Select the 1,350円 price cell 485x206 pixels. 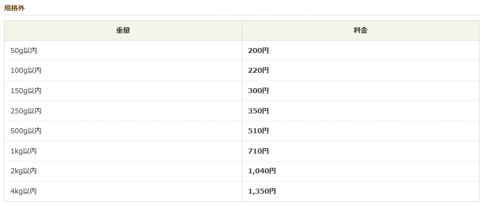pyautogui.click(x=262, y=191)
